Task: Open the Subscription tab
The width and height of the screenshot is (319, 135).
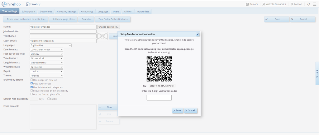Action: click(x=28, y=12)
